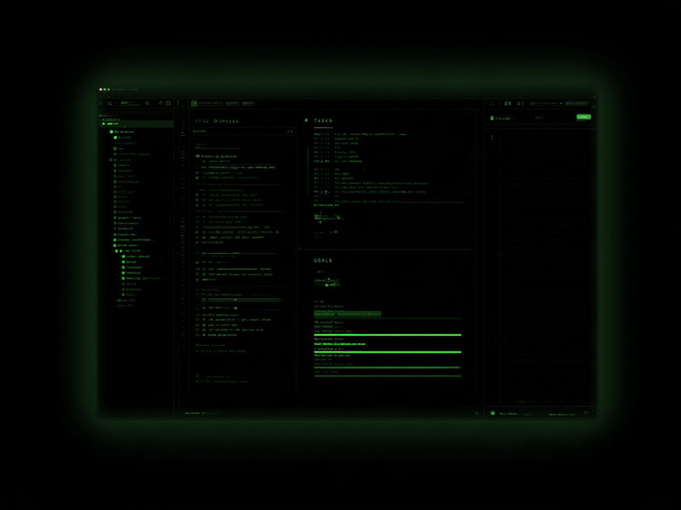The height and width of the screenshot is (510, 681).
Task: Click the bright green button in the right panel
Action: coord(583,117)
